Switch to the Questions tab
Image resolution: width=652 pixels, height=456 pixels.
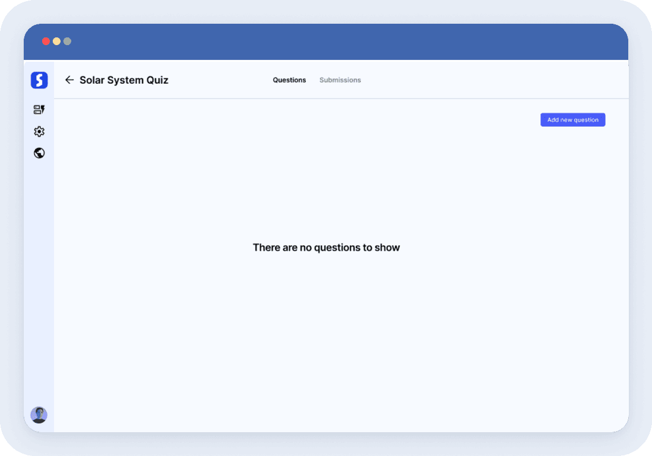[x=289, y=80]
